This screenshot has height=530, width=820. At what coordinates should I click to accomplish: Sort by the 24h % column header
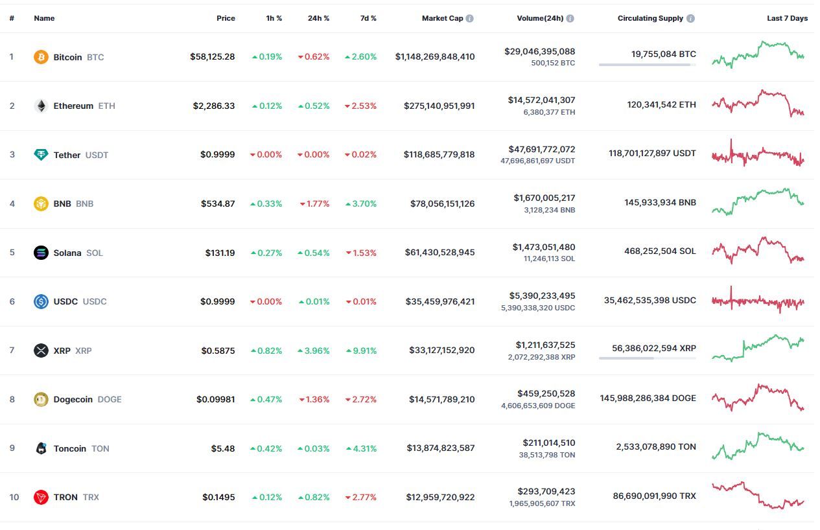pos(318,18)
